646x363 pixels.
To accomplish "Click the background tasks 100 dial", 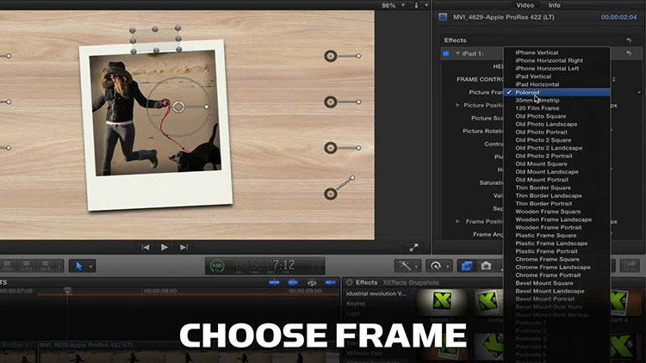I will pyautogui.click(x=217, y=267).
